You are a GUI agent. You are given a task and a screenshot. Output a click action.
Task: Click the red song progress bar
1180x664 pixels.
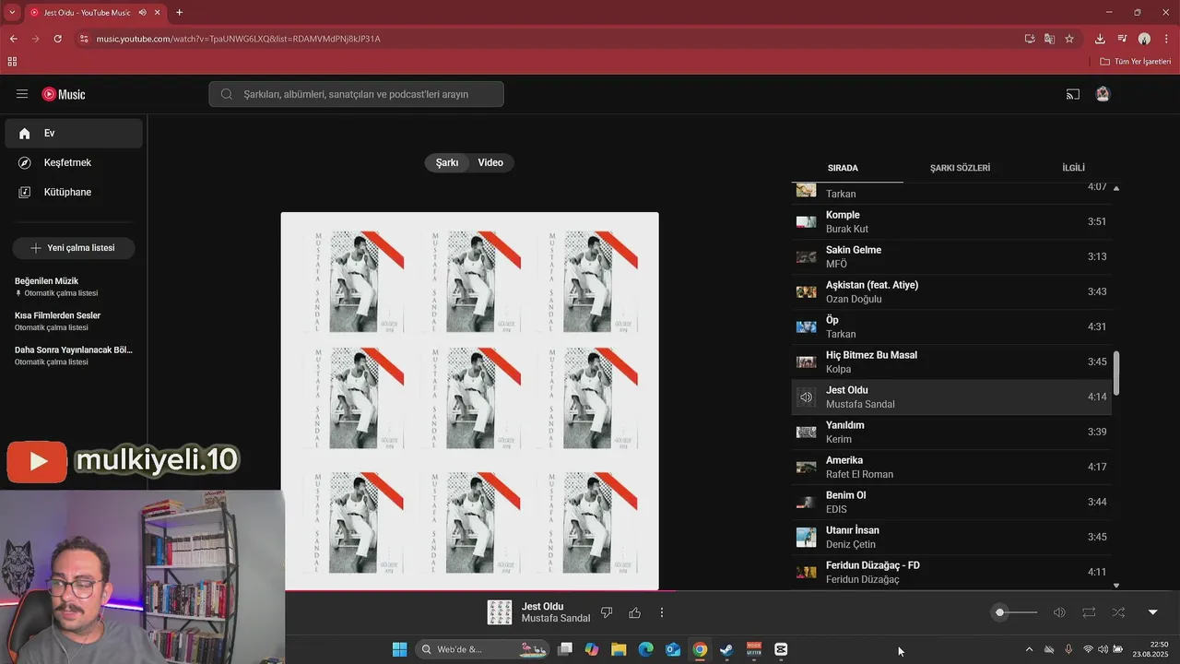479,590
